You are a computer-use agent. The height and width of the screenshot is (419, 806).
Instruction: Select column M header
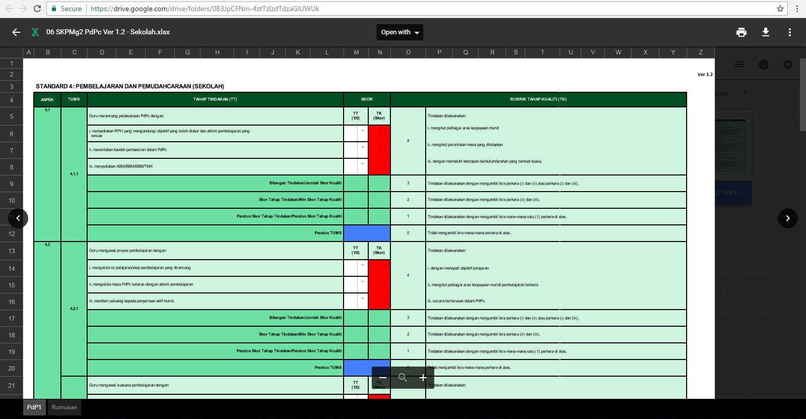[x=356, y=52]
